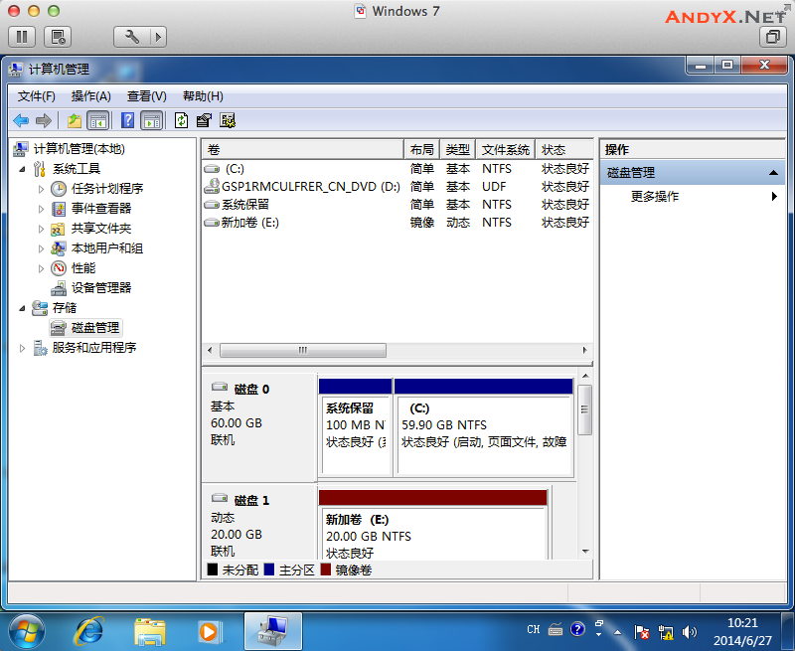Pause the virtual machine

22,37
